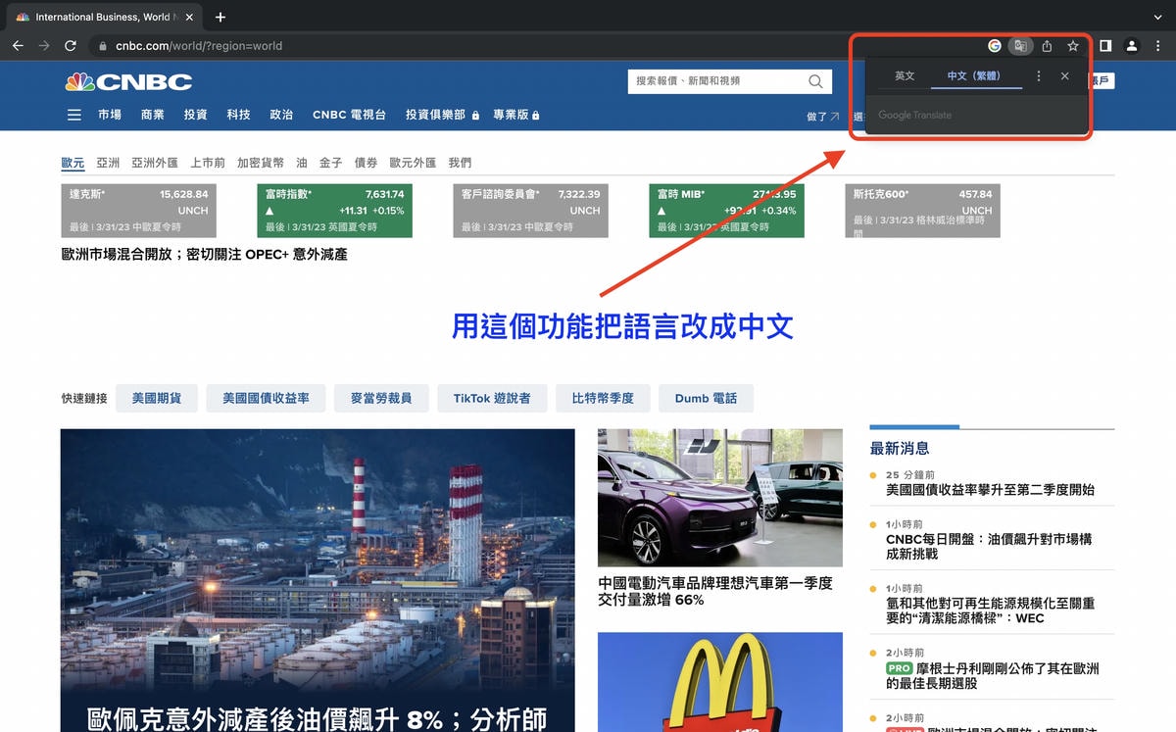Click the share page icon in address bar
The image size is (1176, 732).
pyautogui.click(x=1047, y=46)
